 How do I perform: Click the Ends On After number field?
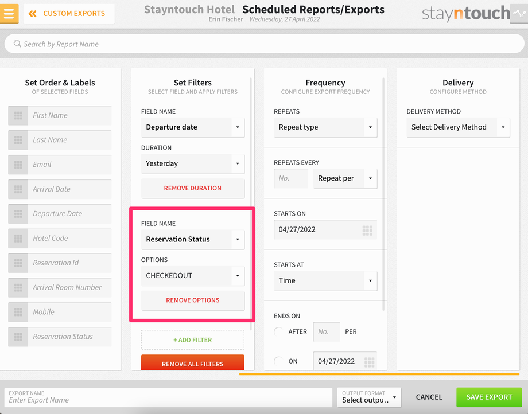(327, 331)
